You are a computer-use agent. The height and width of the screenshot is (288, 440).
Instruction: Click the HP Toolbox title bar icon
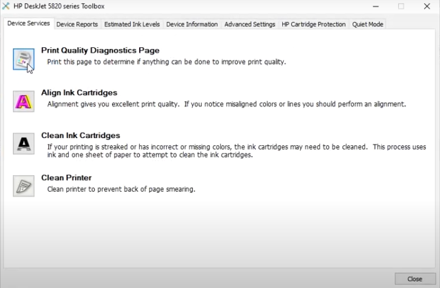[x=6, y=6]
